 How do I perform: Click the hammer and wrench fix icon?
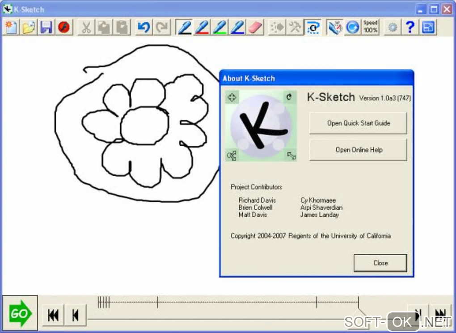point(295,28)
